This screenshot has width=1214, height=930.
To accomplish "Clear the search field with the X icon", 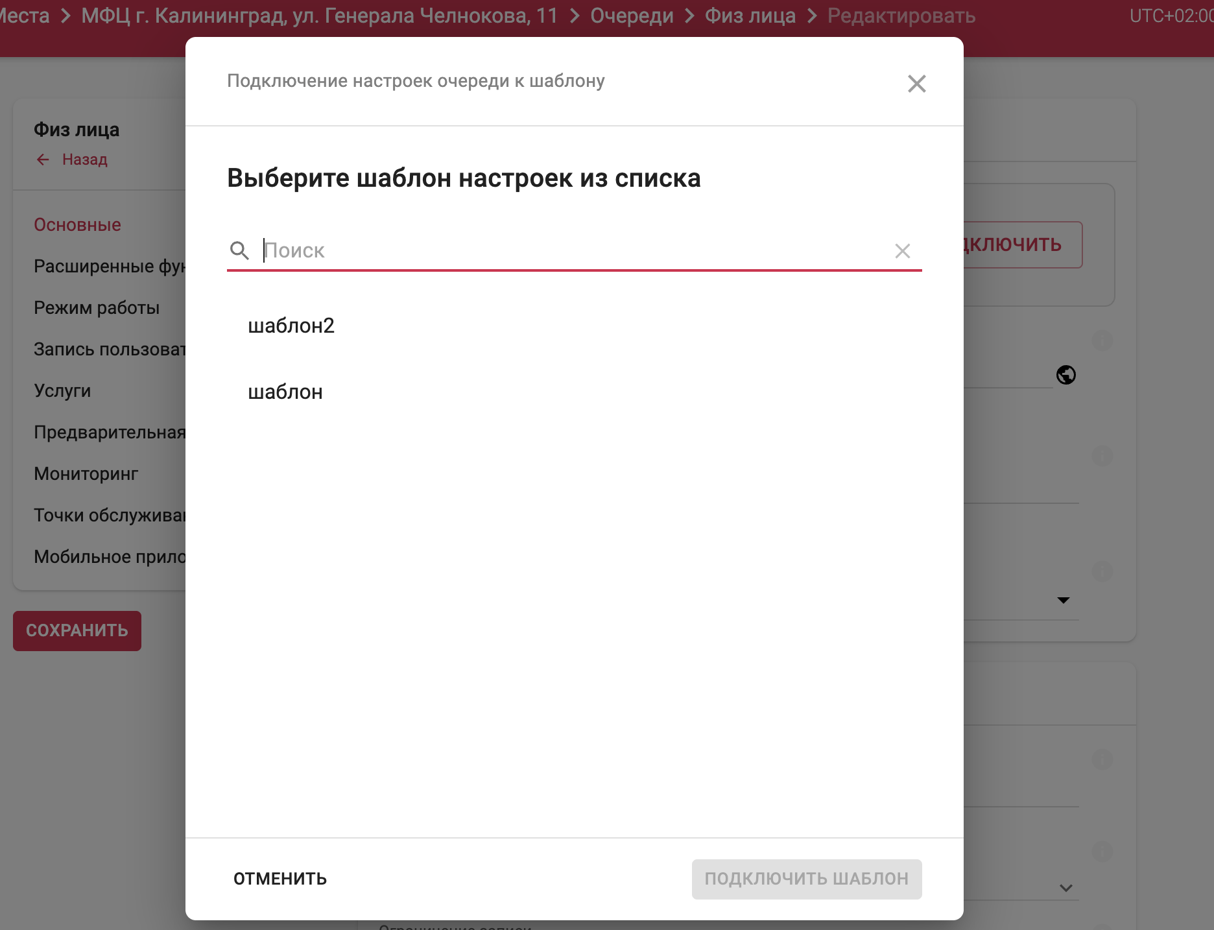I will pos(902,251).
